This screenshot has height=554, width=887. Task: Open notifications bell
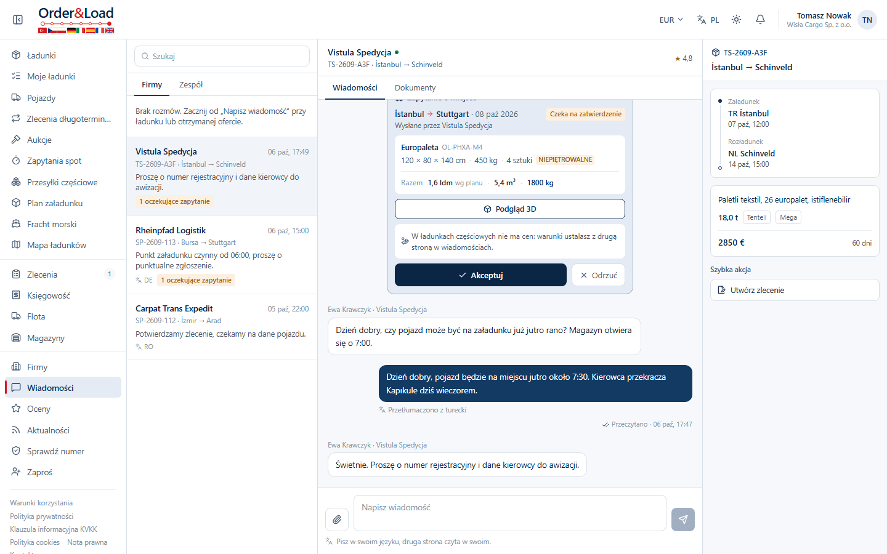pos(760,20)
